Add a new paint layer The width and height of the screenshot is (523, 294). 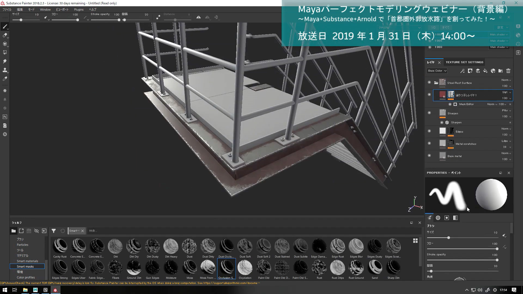click(x=478, y=71)
